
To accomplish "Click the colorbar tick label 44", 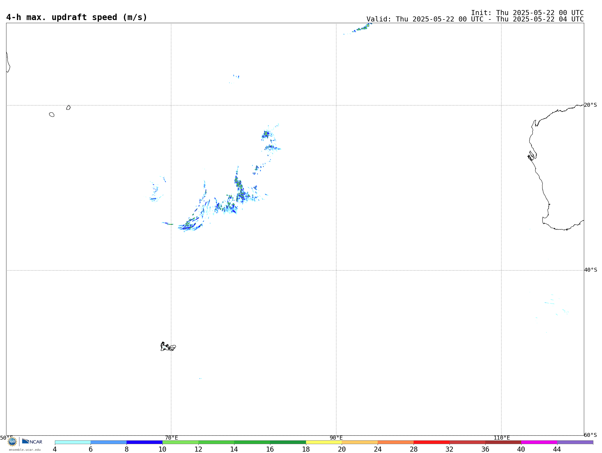I will 557,449.
